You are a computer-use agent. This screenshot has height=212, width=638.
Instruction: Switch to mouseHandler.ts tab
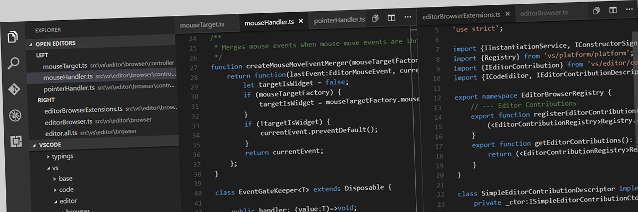[269, 22]
